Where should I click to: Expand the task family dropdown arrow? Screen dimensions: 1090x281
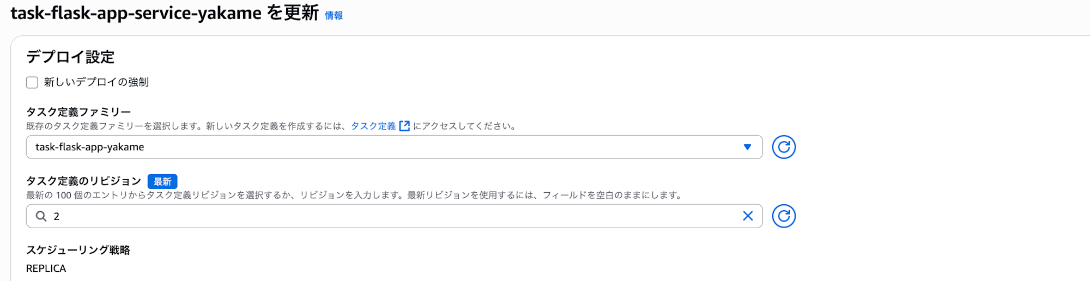[x=747, y=147]
